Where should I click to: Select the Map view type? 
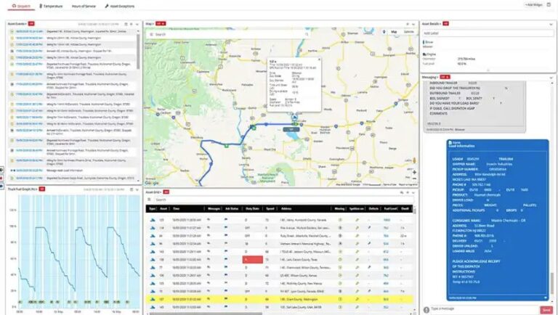(x=394, y=32)
